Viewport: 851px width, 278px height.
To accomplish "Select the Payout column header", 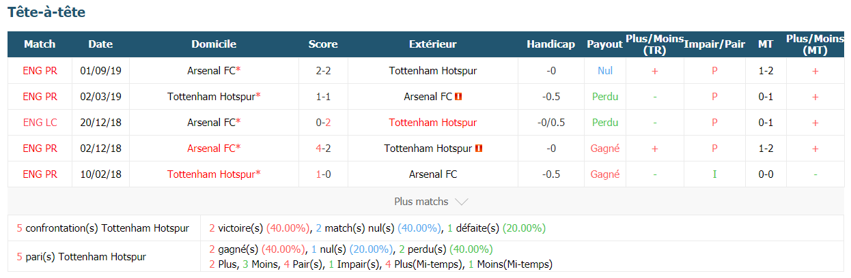I will (604, 44).
